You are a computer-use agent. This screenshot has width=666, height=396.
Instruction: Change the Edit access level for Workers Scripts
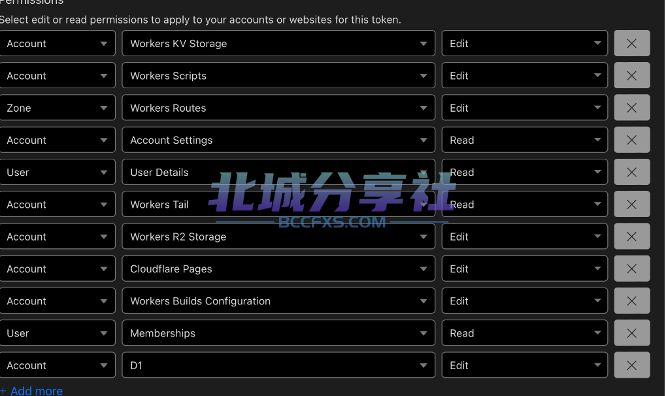tap(525, 76)
